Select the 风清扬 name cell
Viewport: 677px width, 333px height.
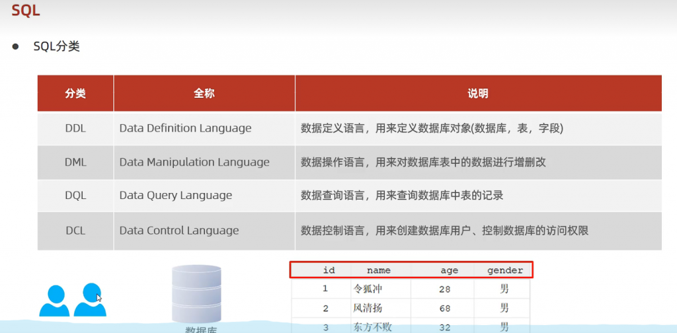pyautogui.click(x=368, y=308)
